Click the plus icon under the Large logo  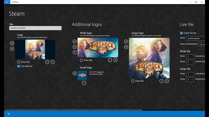coord(167,81)
